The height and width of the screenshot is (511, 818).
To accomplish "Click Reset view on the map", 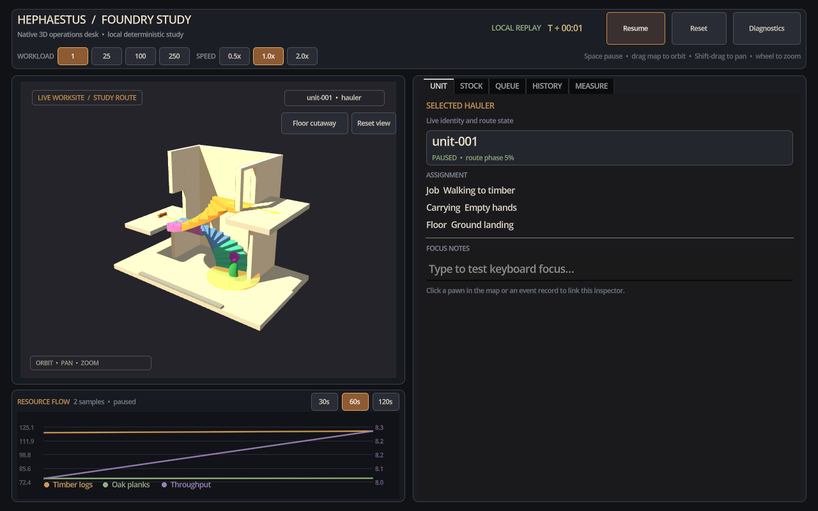I will pyautogui.click(x=374, y=123).
